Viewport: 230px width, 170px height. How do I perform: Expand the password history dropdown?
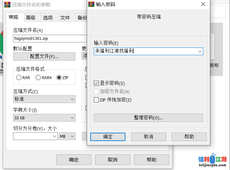click(200, 51)
